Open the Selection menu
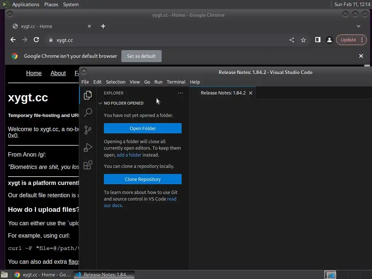372x279 pixels. (x=116, y=82)
